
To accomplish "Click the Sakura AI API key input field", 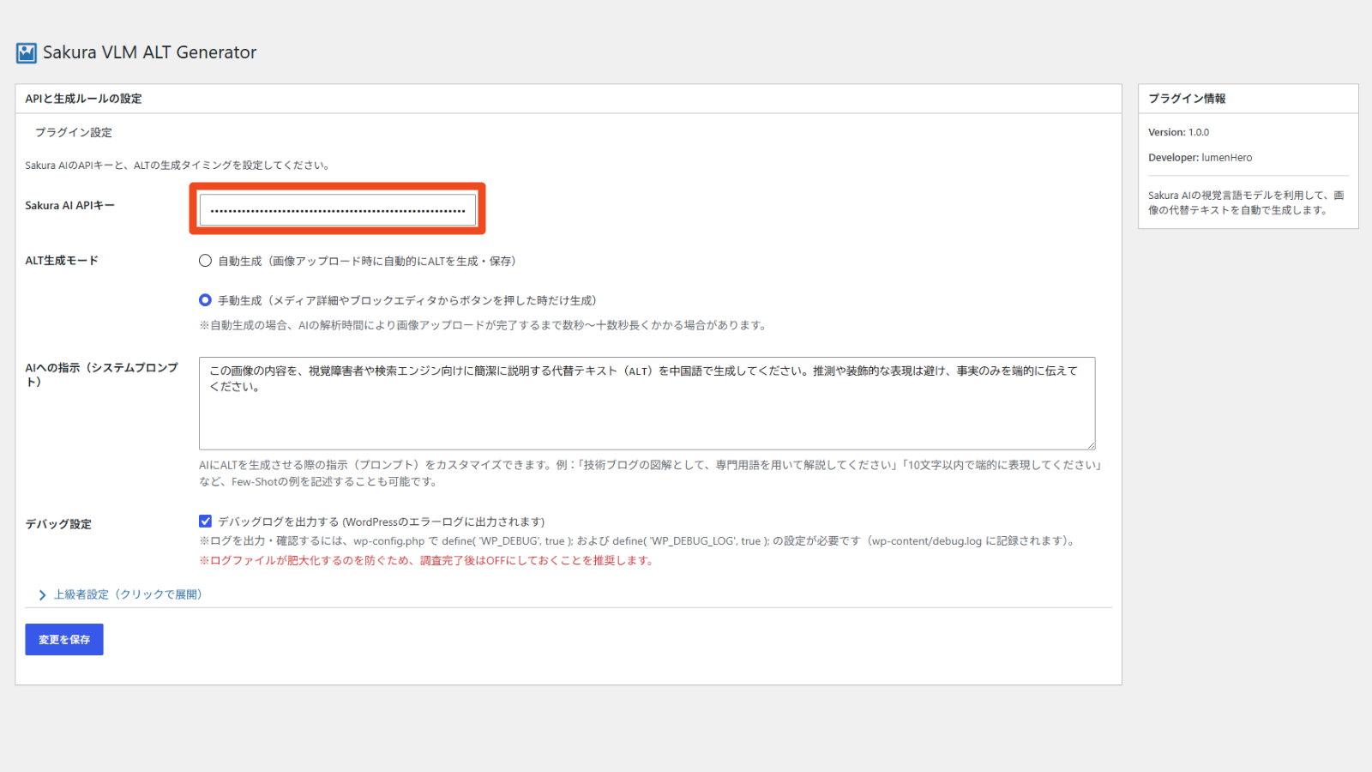I will pos(338,210).
